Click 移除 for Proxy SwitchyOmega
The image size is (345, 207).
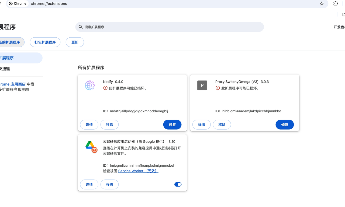coord(222,125)
